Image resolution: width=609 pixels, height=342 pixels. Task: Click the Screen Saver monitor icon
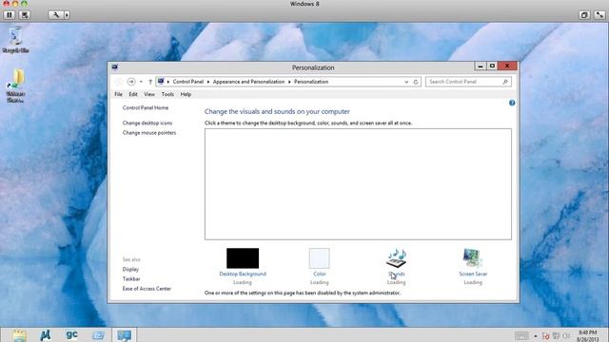point(472,258)
